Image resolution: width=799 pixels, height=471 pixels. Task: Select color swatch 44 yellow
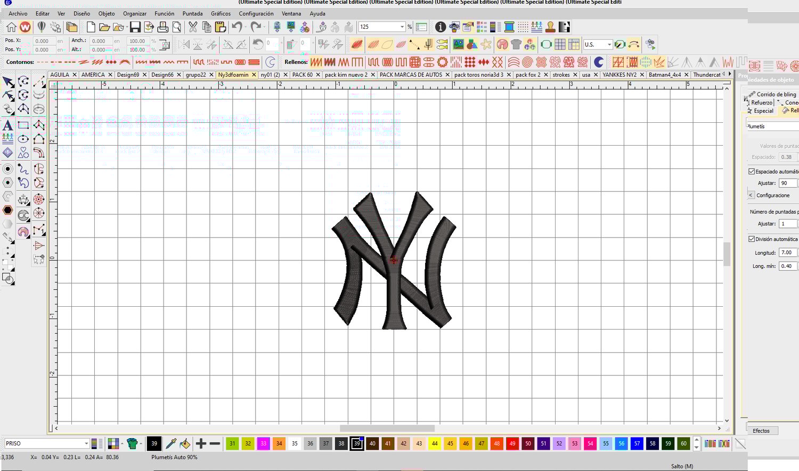point(435,443)
